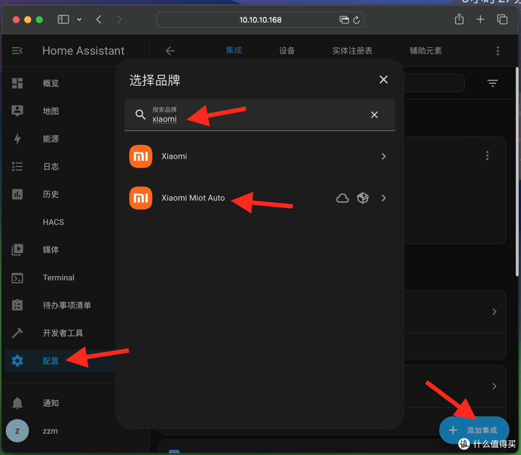Go back in Safari history
521x455 pixels.
[99, 20]
